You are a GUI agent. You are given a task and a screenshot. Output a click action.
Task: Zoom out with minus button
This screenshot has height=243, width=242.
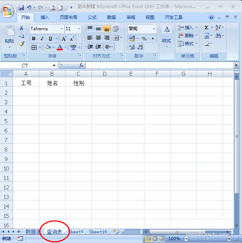click(186, 239)
